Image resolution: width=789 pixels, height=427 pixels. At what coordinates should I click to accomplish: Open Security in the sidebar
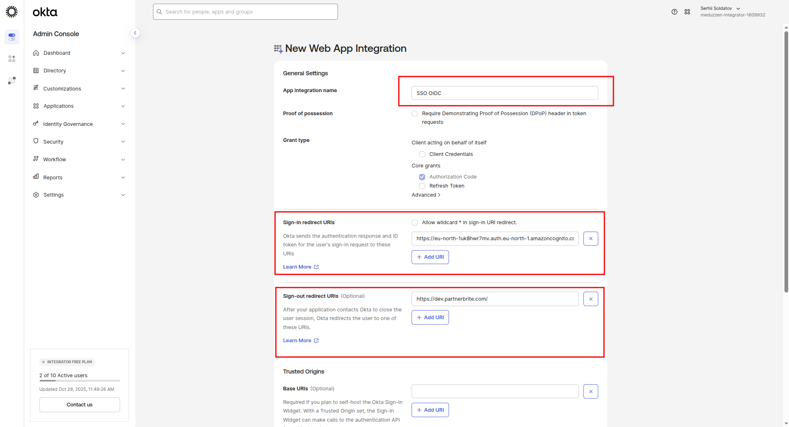pos(53,142)
